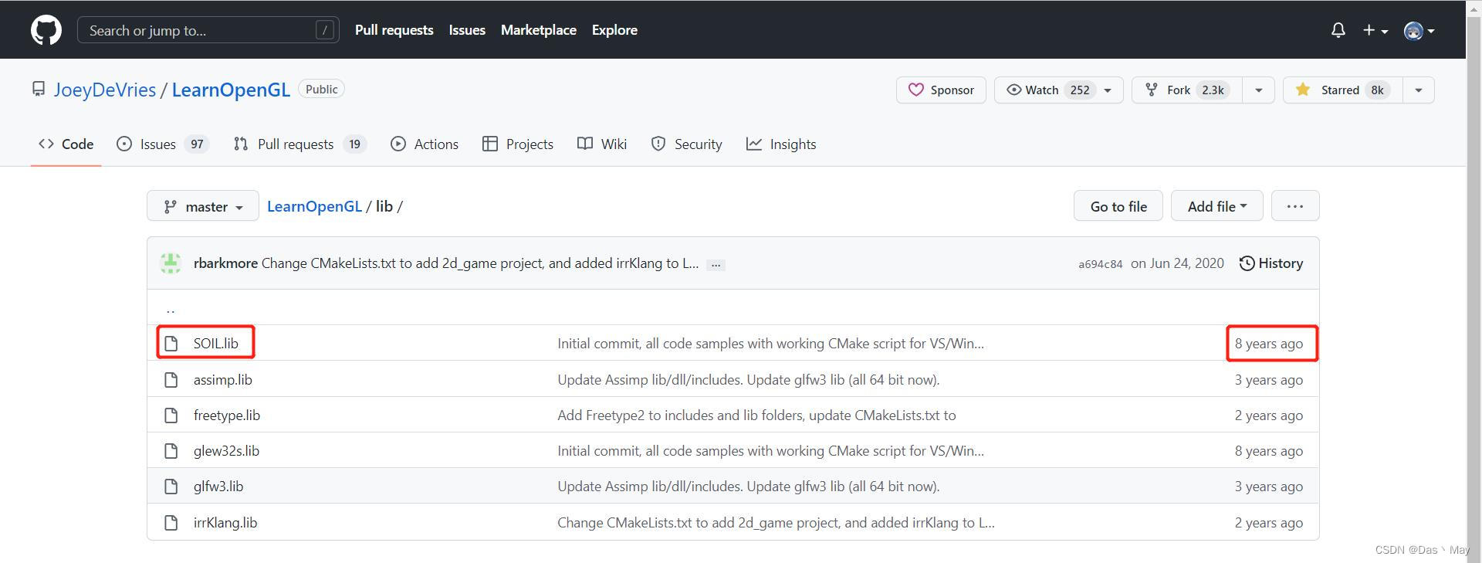Expand the commit message ellipsis

[x=716, y=264]
